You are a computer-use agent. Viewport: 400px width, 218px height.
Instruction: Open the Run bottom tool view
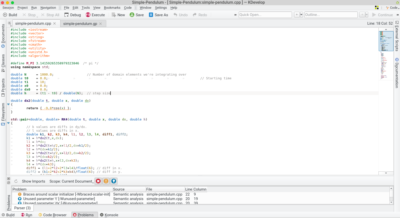tap(26, 215)
